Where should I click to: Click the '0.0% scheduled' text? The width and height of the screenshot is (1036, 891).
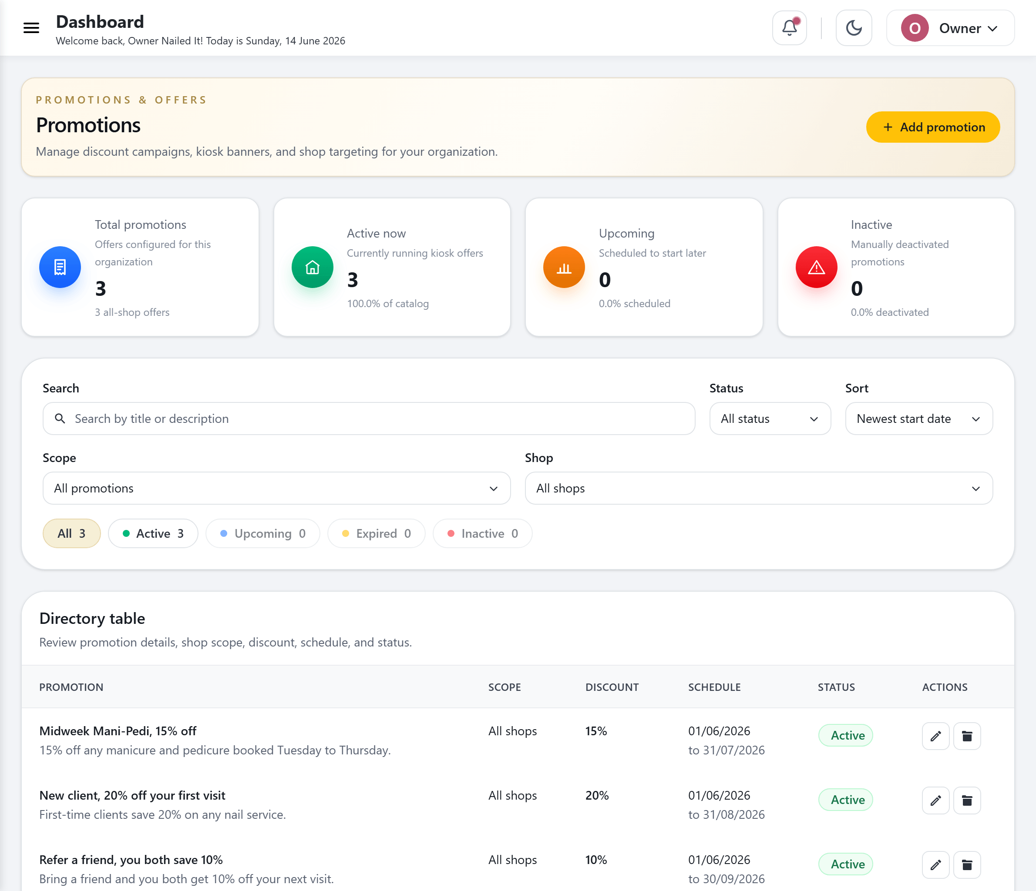[635, 303]
